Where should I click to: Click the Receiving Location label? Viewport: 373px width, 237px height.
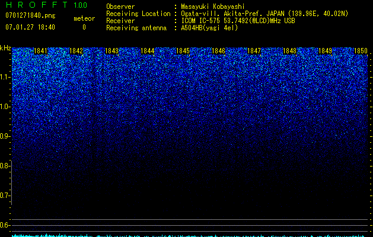pos(138,14)
